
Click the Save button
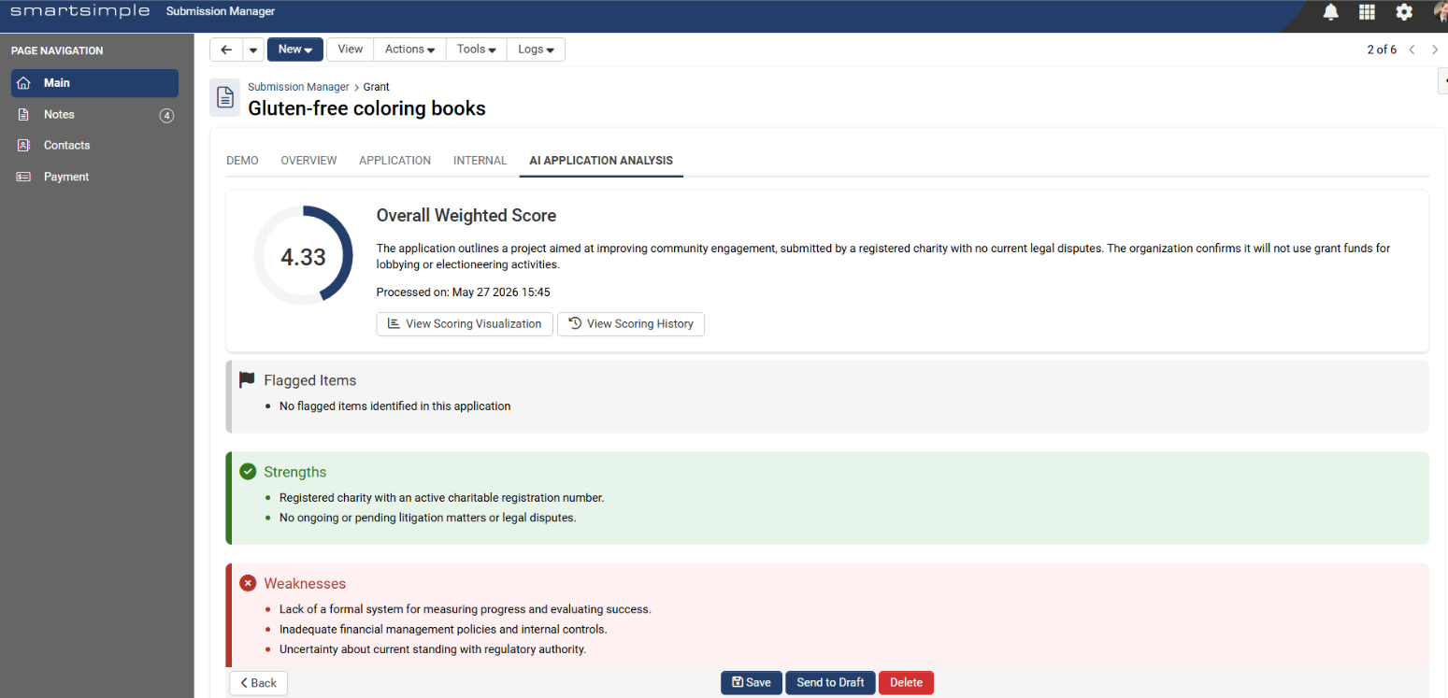coord(752,683)
